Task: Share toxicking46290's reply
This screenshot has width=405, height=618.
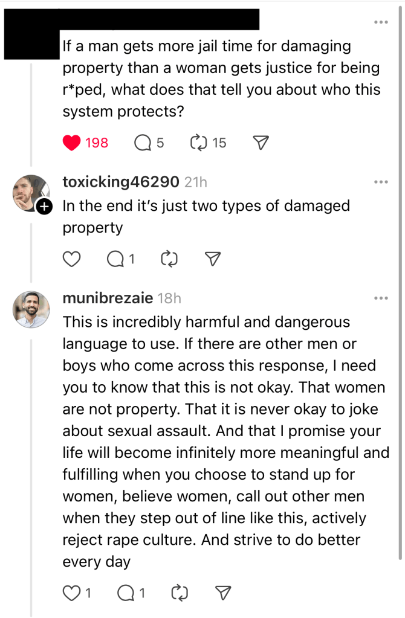Action: (x=212, y=259)
